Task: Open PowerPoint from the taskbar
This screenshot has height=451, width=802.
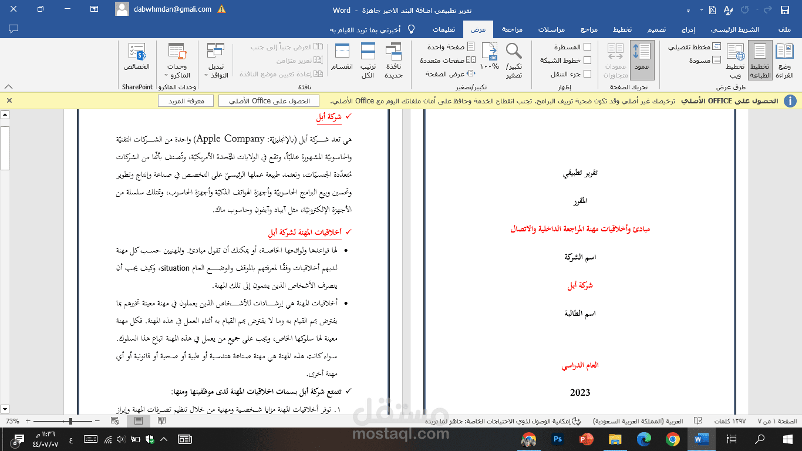Action: (x=586, y=439)
